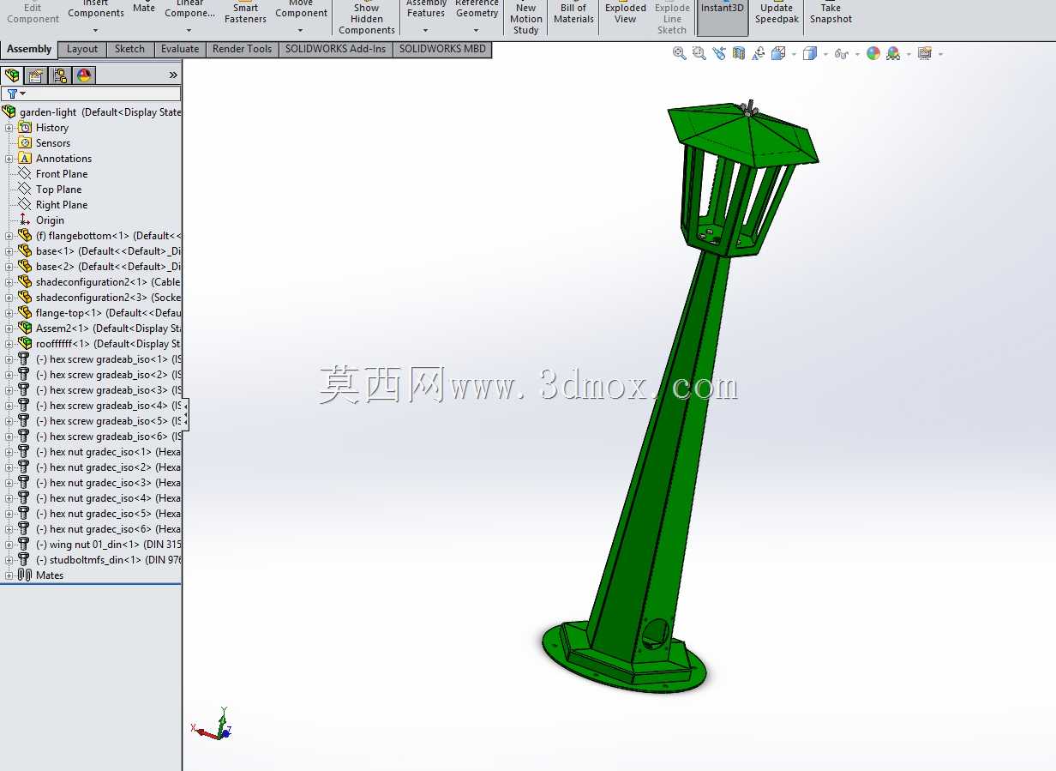Click the Annotations icon in tree
1056x771 pixels.
[x=25, y=159]
